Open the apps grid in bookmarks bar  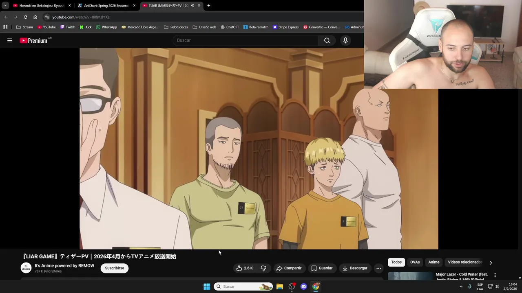5,27
